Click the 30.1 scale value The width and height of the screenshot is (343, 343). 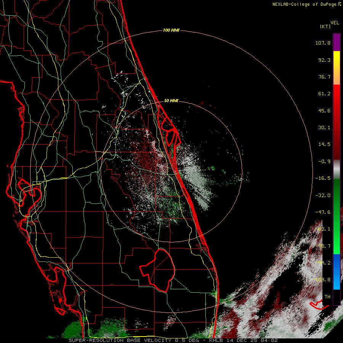pyautogui.click(x=324, y=128)
